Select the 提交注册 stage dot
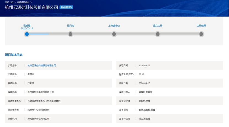This screenshot has width=229, height=127. pyautogui.click(x=158, y=34)
